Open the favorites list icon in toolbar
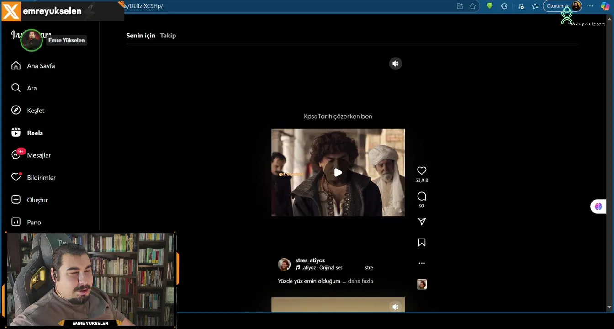614x329 pixels. coord(535,6)
